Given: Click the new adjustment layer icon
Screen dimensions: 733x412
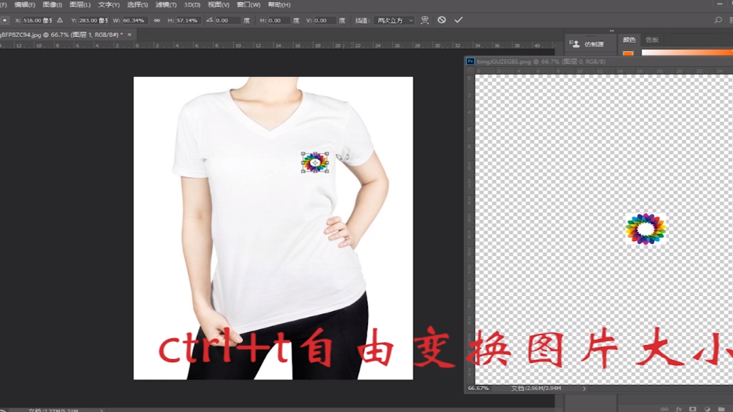Looking at the screenshot, I should tap(707, 408).
